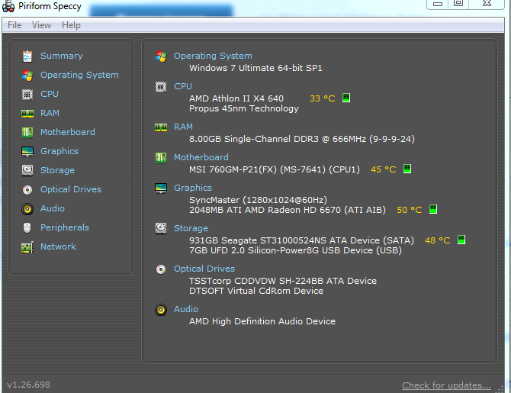
Task: Click text 7GB UFD 2.0 Silicon-Power8G USB Device
Action: pos(281,250)
